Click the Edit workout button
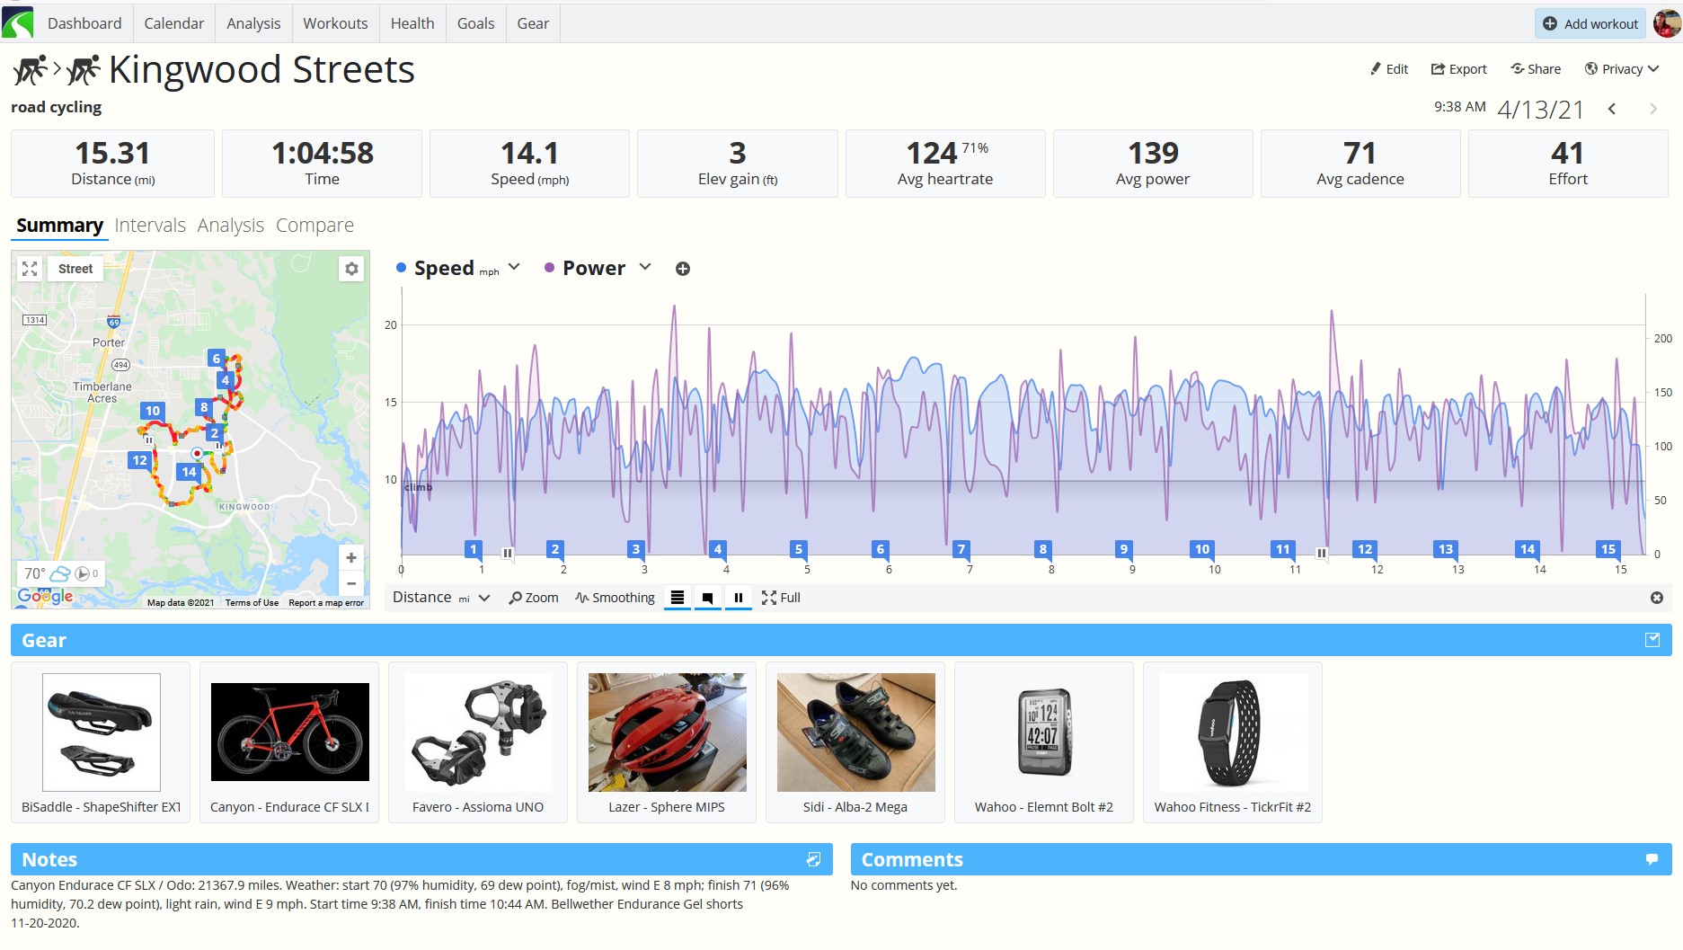Viewport: 1683px width, 950px height. 1389,69
